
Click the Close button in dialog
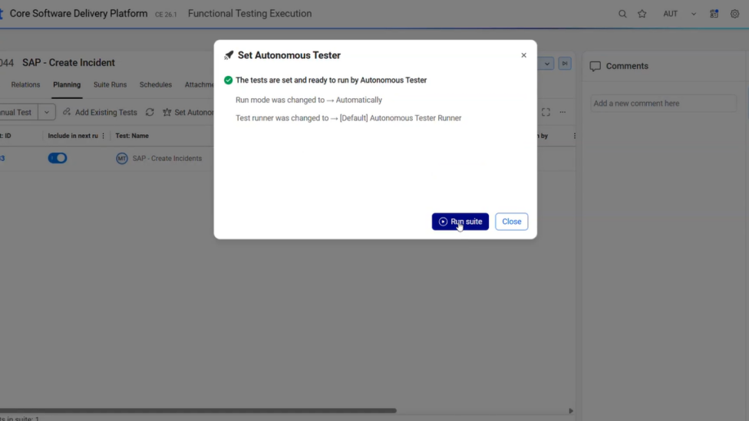(x=511, y=222)
